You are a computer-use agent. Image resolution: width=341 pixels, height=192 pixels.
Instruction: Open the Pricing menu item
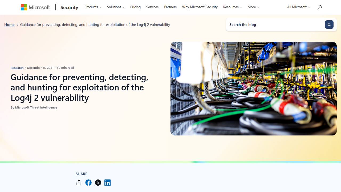(135, 7)
